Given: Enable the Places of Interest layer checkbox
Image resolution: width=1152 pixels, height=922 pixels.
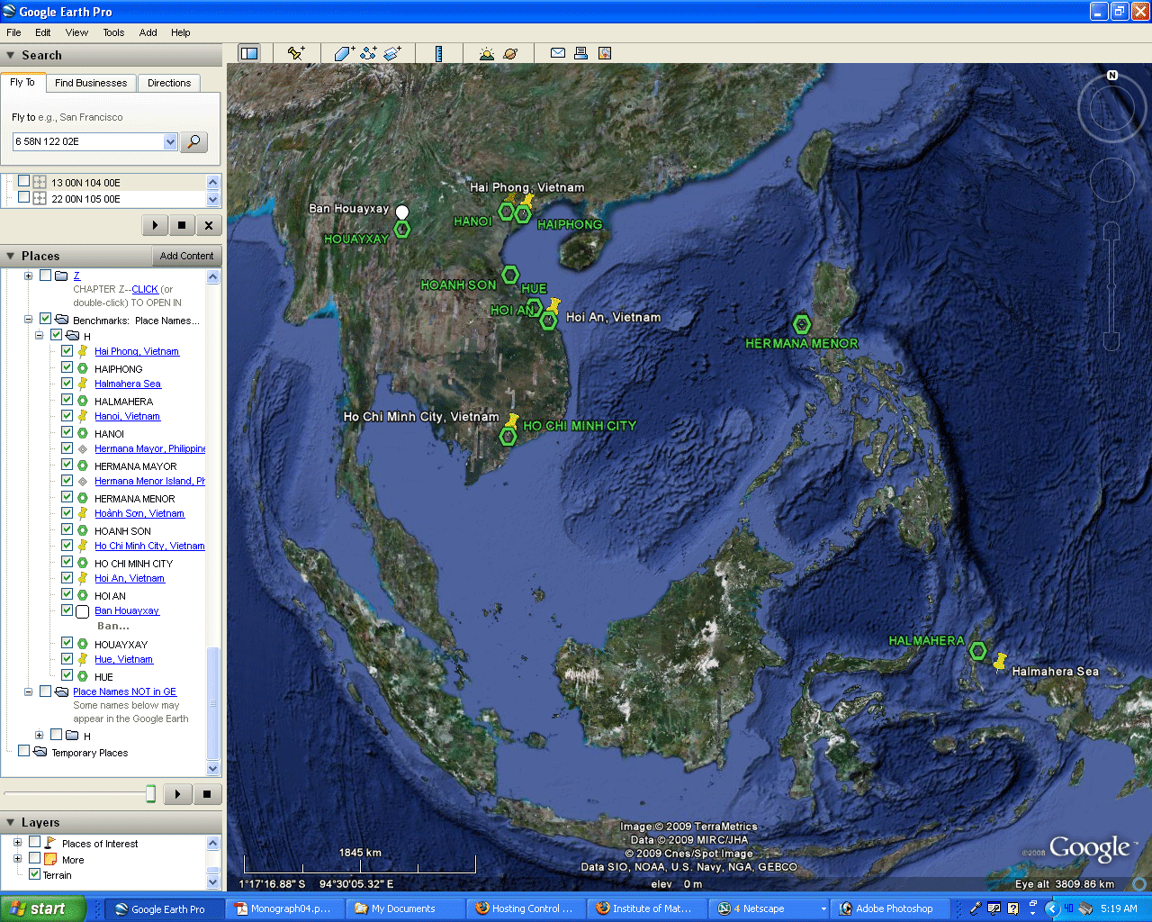Looking at the screenshot, I should [35, 843].
